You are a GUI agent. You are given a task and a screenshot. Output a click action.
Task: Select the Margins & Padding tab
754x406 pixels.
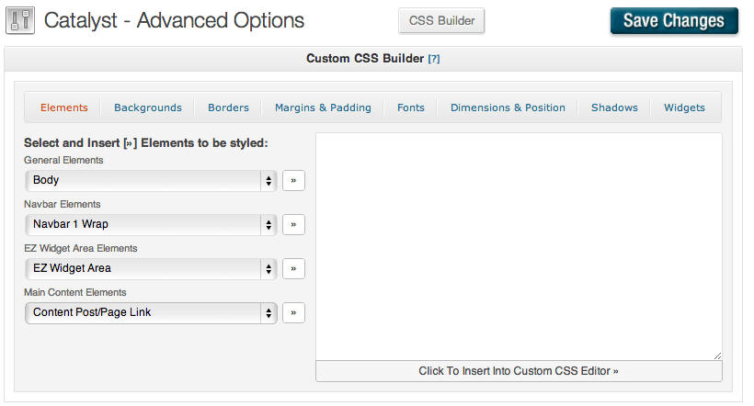coord(323,107)
